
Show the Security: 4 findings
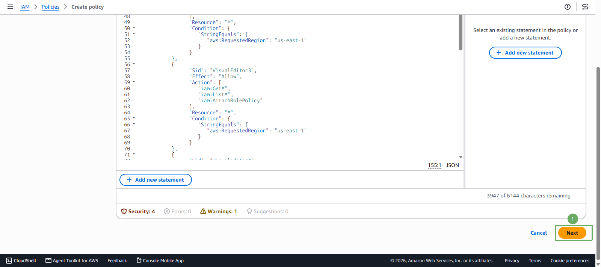pos(138,211)
